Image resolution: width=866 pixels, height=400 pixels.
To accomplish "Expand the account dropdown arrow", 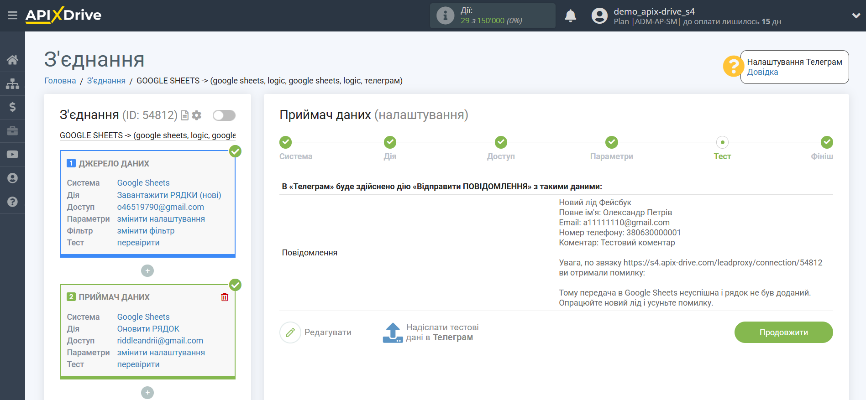I will (x=856, y=16).
